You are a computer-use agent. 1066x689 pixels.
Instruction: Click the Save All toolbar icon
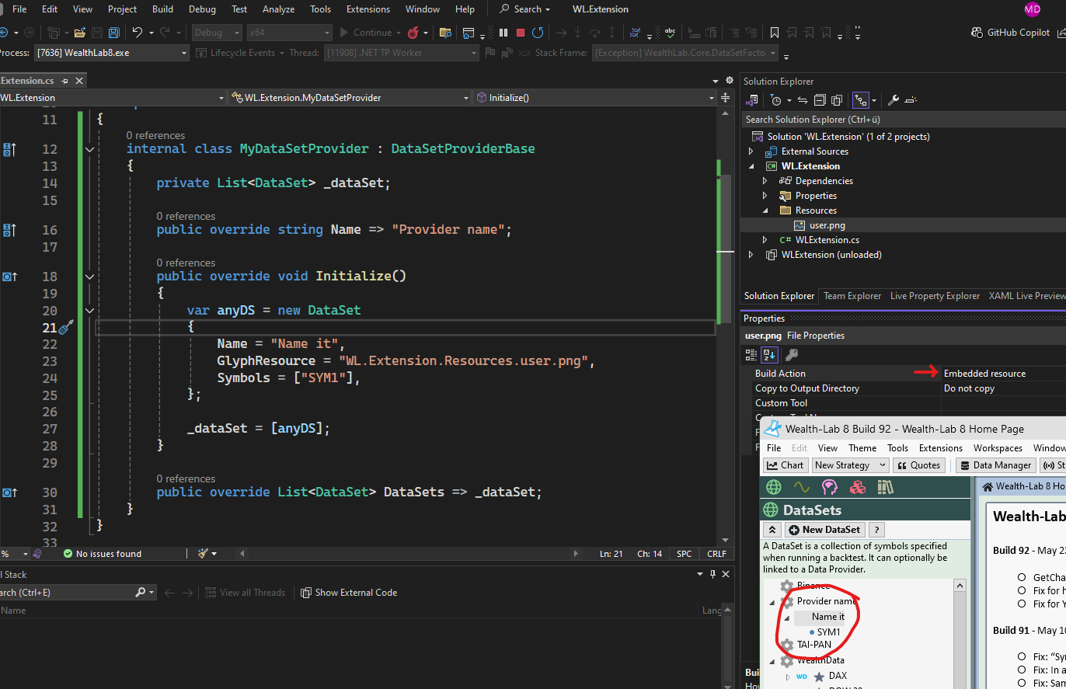pos(114,33)
